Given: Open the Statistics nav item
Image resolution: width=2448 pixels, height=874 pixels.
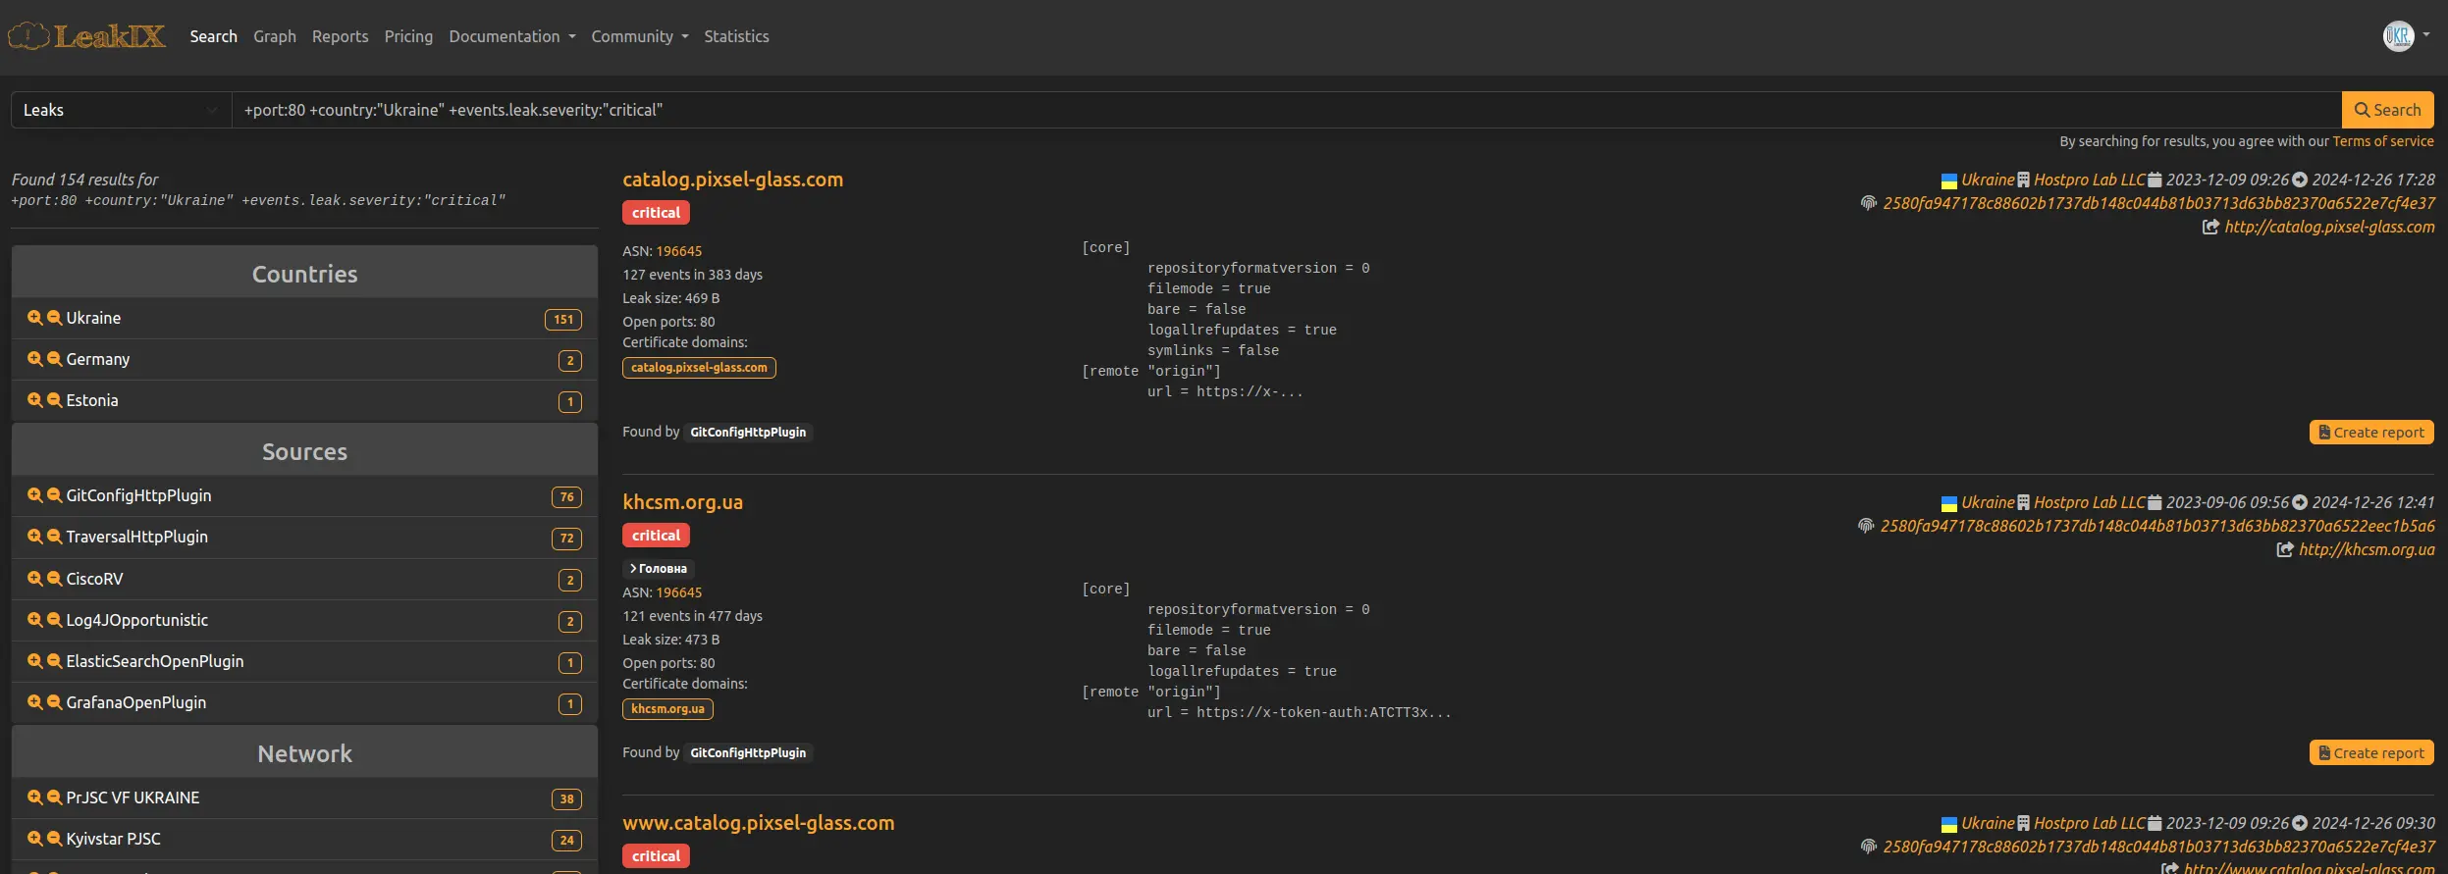Looking at the screenshot, I should (x=735, y=36).
